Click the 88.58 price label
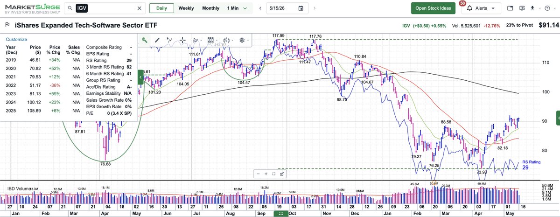 447,121
